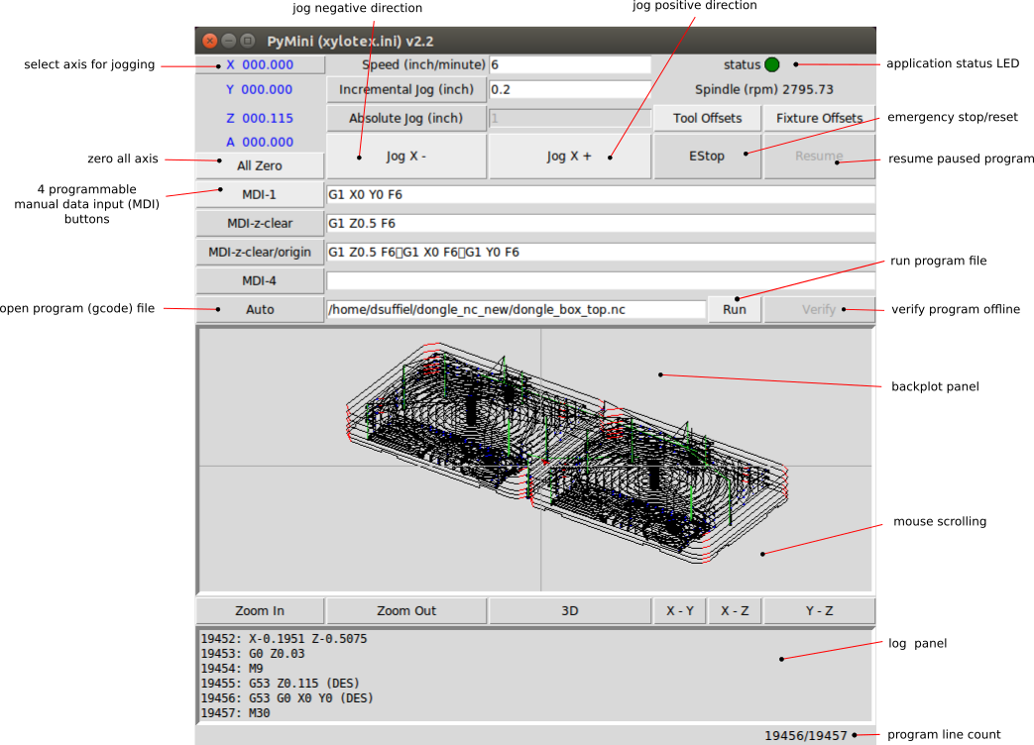Hit the EStop emergency stop button
Screen dimensions: 1034x745
[x=707, y=157]
